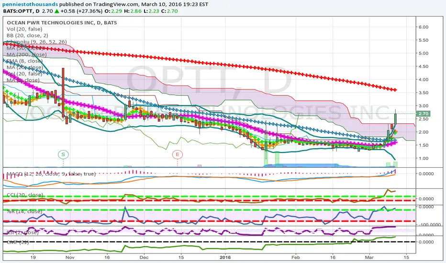Screen dimensions: 446x263
Task: Click the Mar label on time axis
Action: tap(369, 257)
